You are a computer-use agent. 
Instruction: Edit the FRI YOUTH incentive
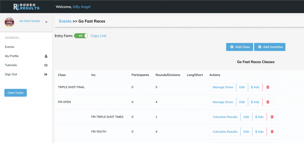(x=246, y=131)
